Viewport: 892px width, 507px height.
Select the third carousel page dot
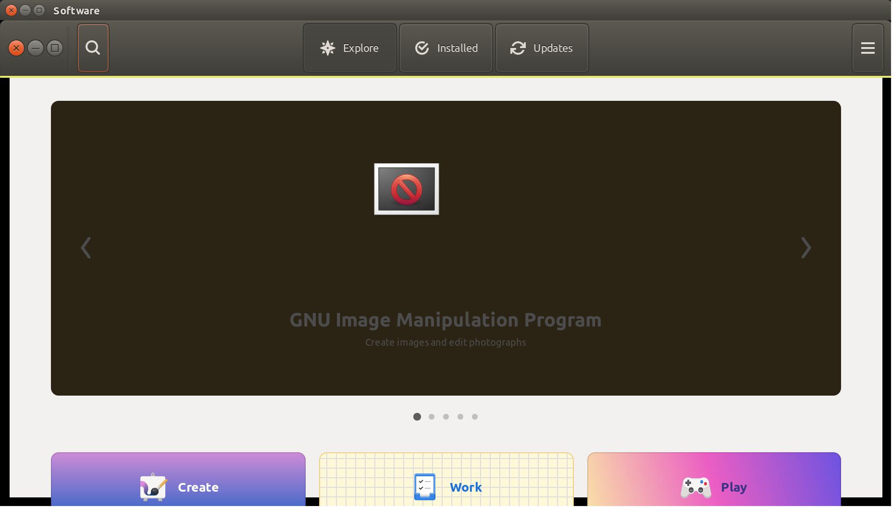tap(446, 417)
